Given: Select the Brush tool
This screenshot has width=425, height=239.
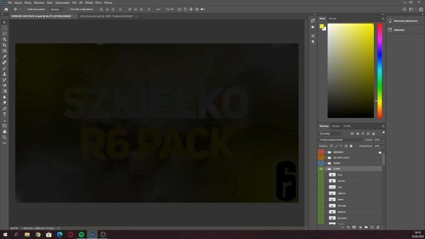Looking at the screenshot, I should point(5,68).
